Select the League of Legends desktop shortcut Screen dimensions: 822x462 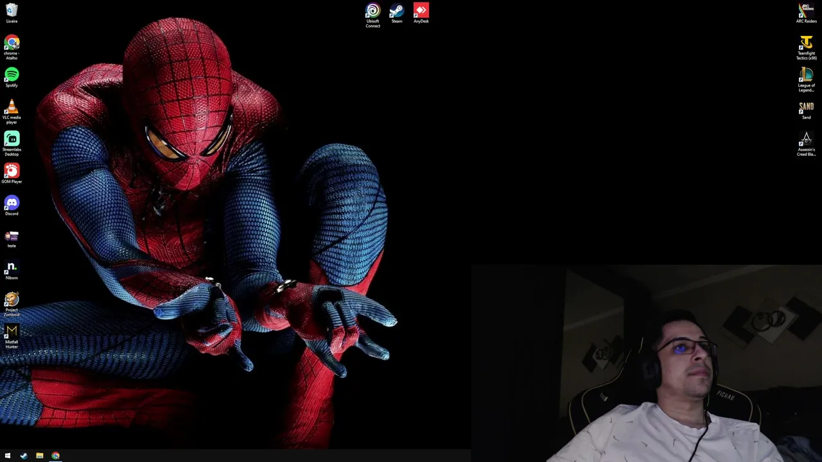[x=807, y=80]
